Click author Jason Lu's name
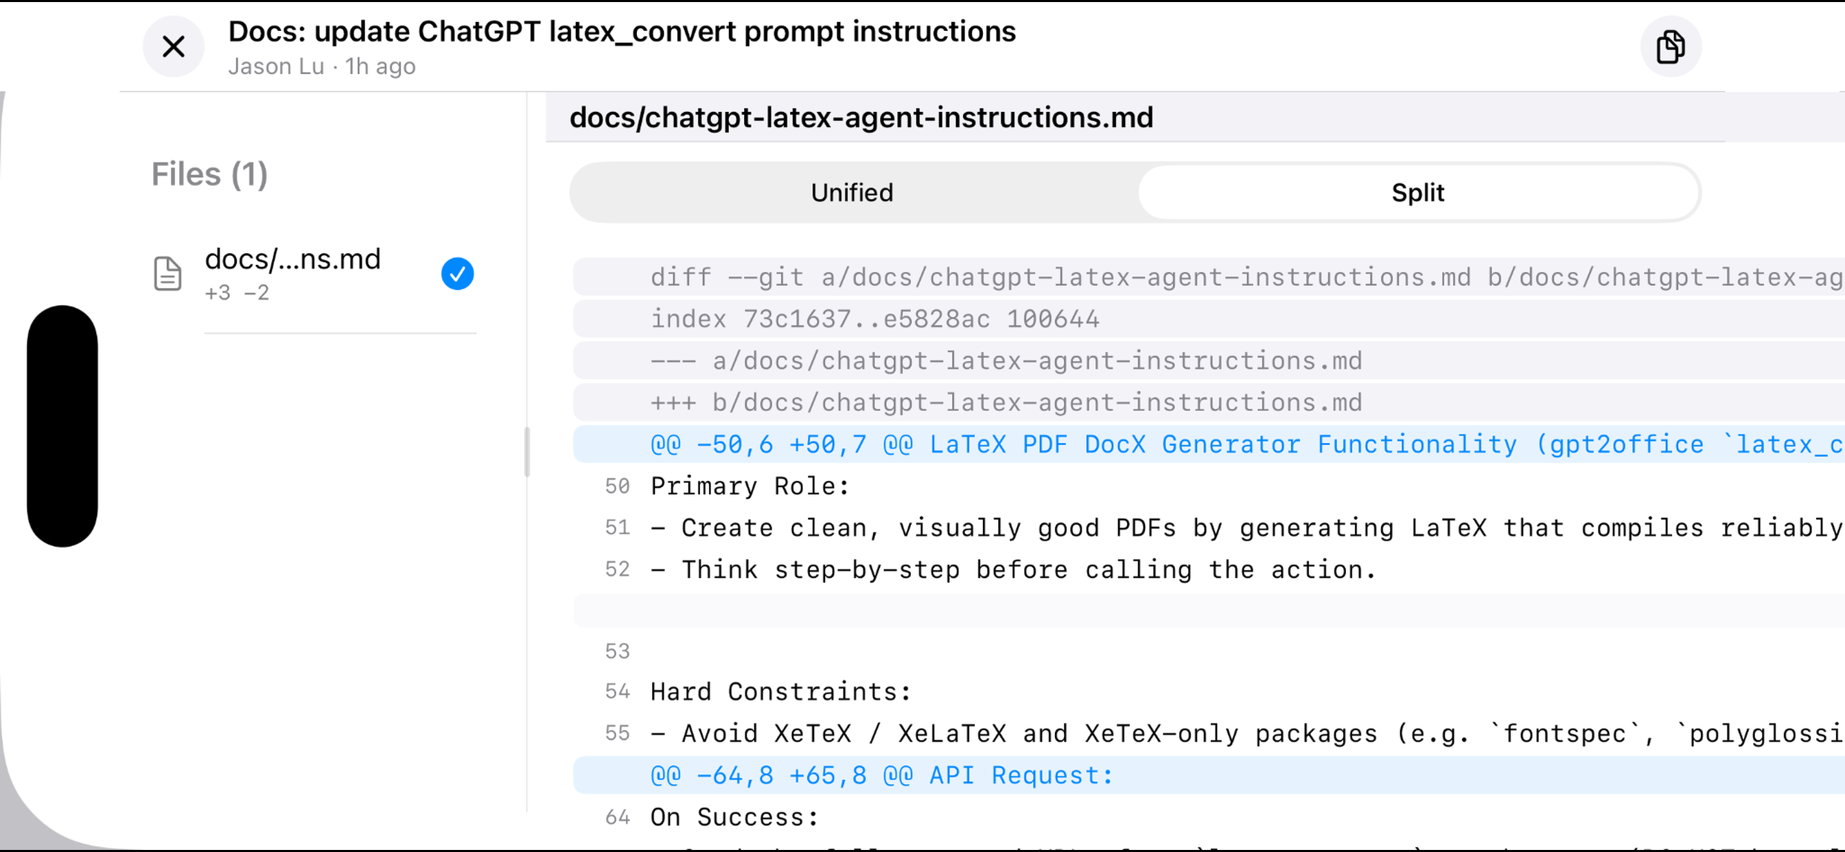 pyautogui.click(x=275, y=65)
